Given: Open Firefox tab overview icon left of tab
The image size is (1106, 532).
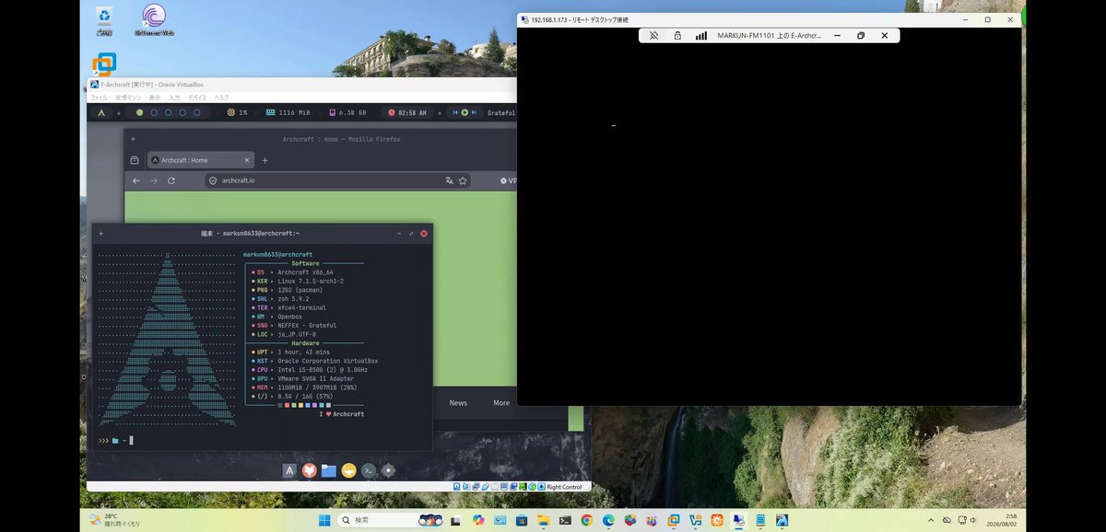Looking at the screenshot, I should point(135,160).
